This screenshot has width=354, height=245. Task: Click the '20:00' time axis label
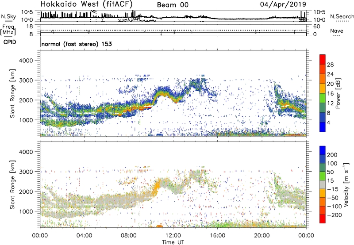tap(262, 236)
